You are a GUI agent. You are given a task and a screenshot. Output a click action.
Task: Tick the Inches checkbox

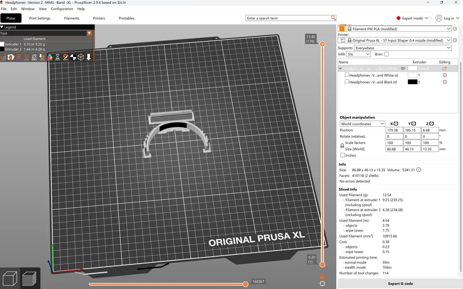tap(343, 155)
